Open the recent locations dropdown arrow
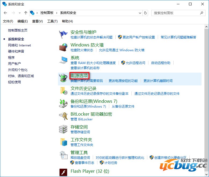209x177 pixels. point(20,13)
